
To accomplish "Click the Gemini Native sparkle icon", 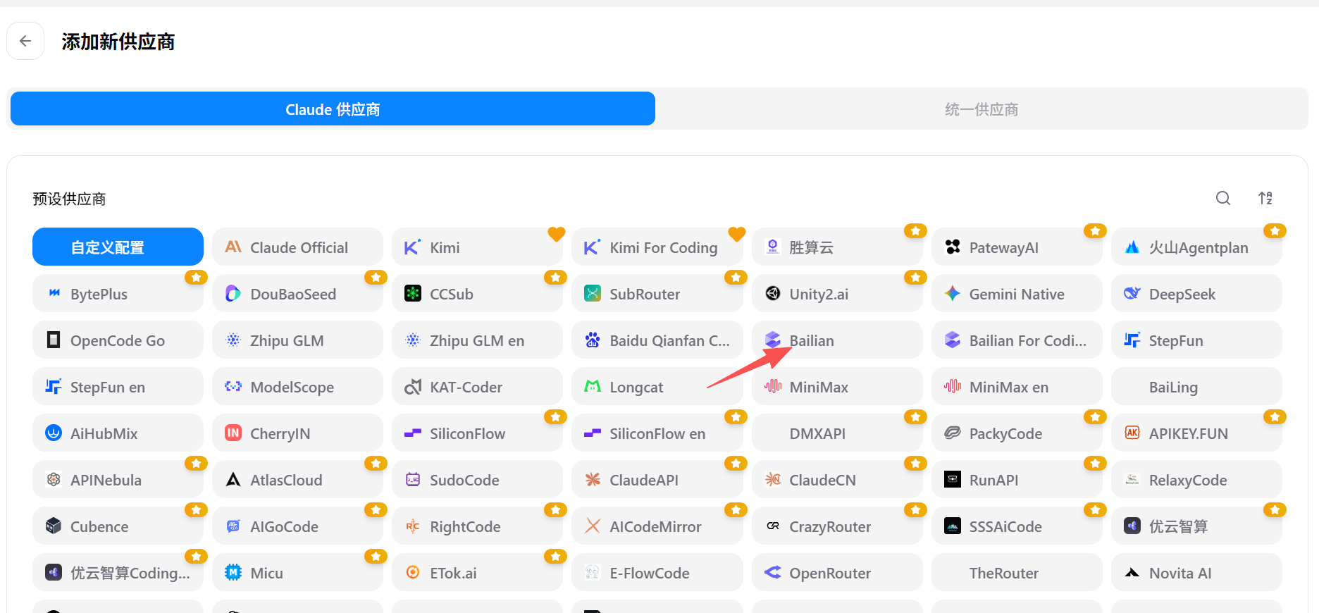I will [x=953, y=293].
